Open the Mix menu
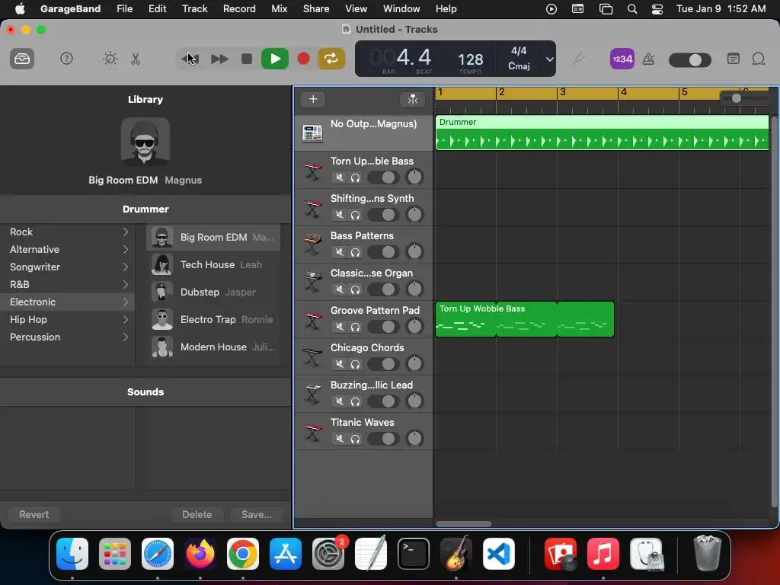 coord(279,8)
